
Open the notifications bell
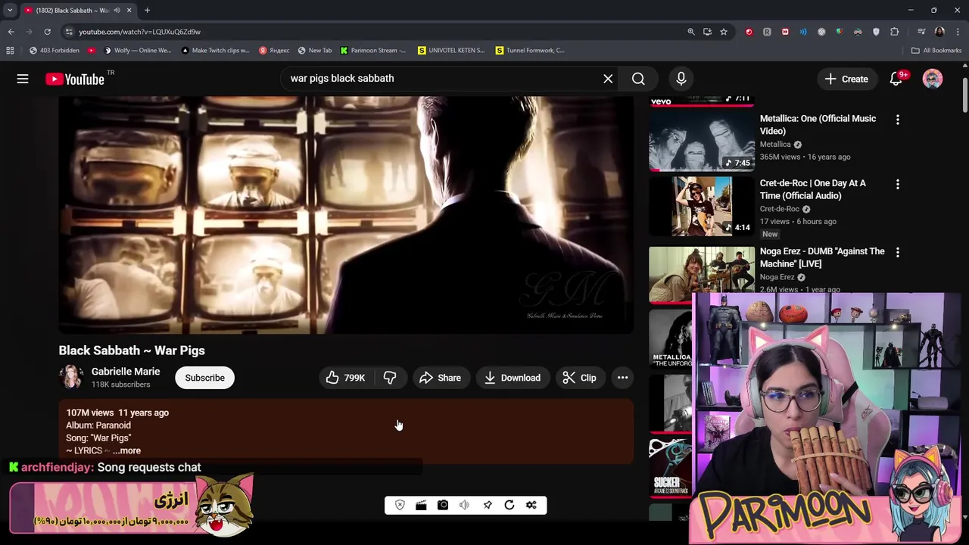(896, 79)
